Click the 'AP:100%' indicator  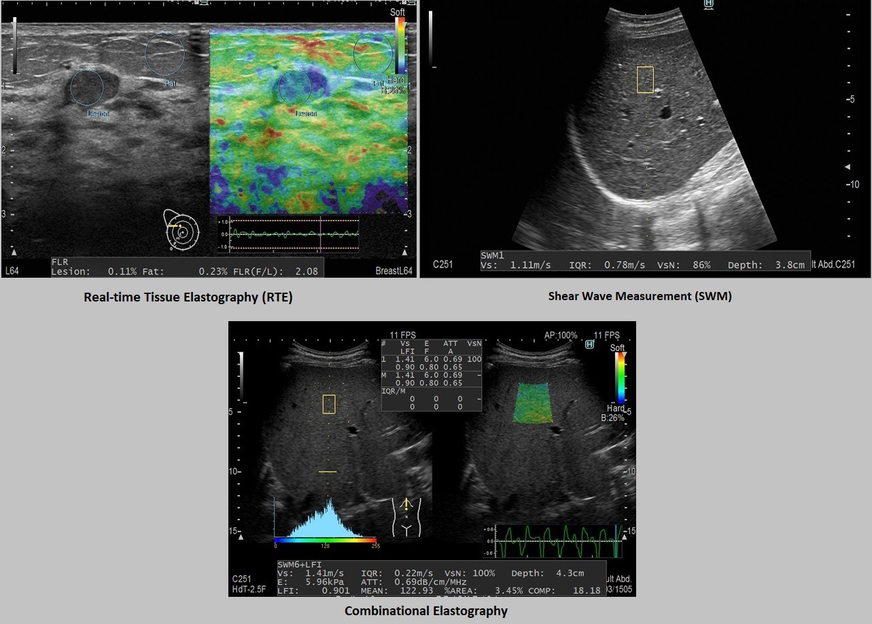click(x=561, y=335)
